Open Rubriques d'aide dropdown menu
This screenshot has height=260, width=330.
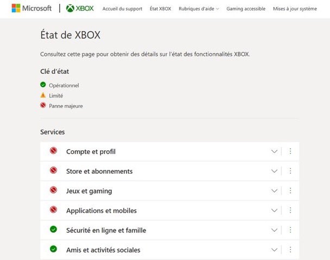(x=199, y=9)
